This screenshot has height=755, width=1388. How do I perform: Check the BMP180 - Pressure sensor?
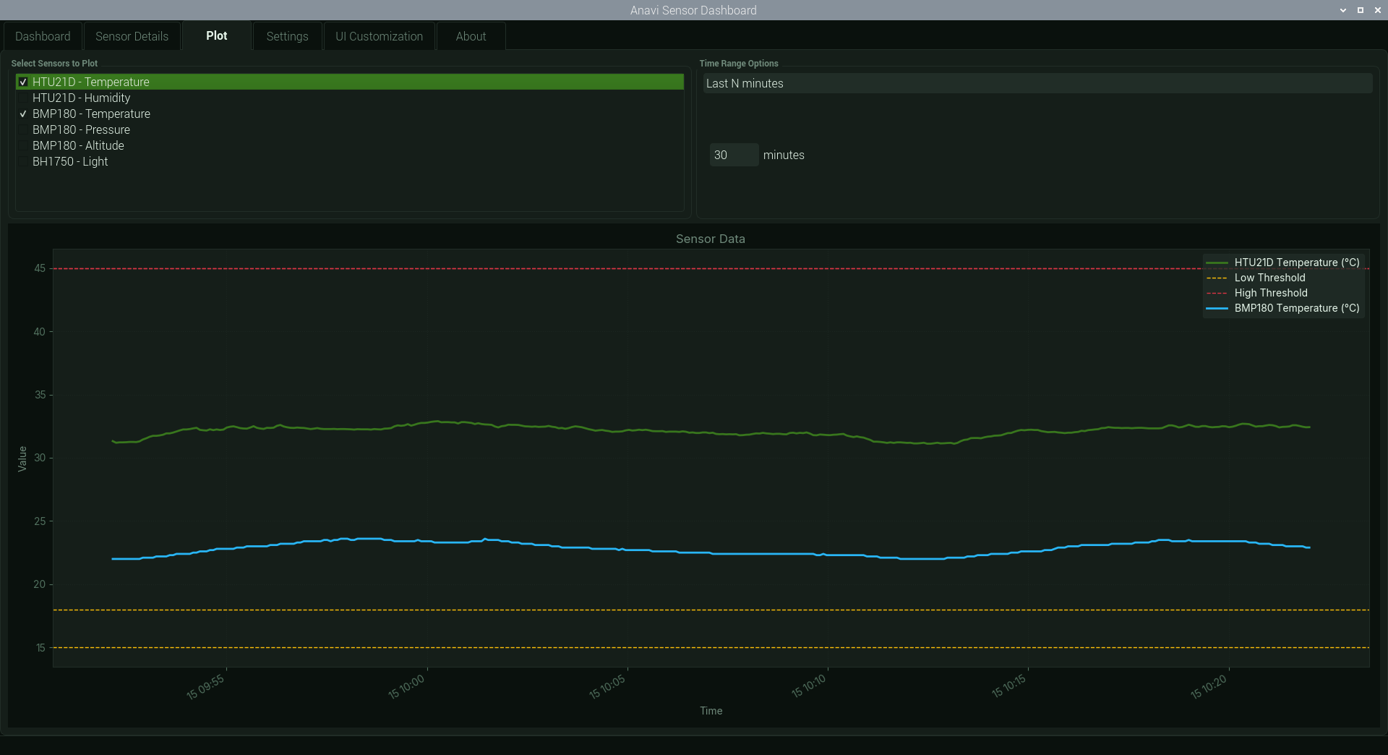tap(23, 130)
